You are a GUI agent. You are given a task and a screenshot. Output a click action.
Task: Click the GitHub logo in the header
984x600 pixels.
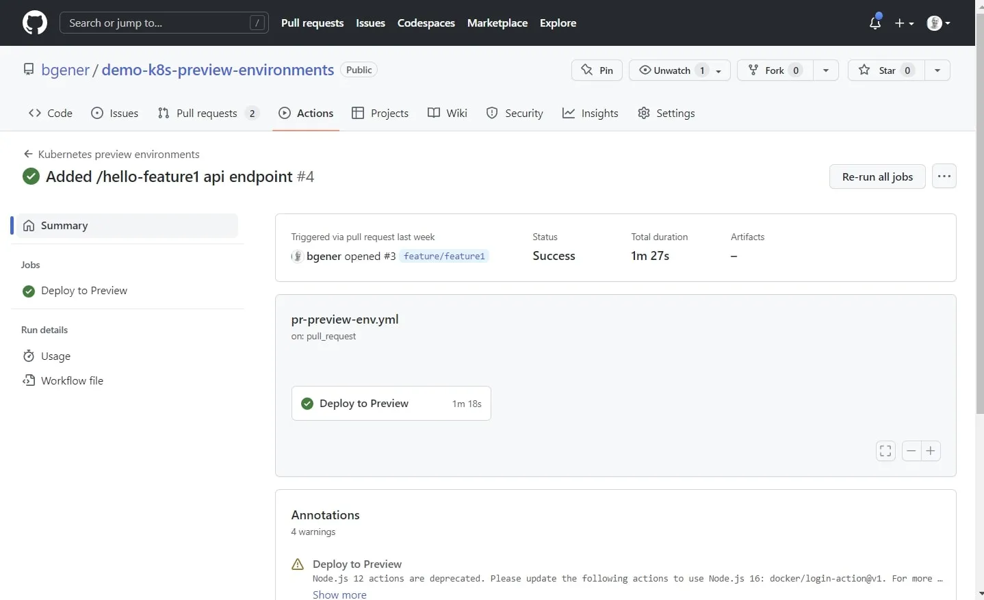pos(34,23)
